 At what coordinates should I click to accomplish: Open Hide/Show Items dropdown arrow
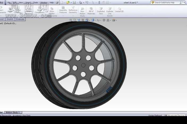(101, 20)
